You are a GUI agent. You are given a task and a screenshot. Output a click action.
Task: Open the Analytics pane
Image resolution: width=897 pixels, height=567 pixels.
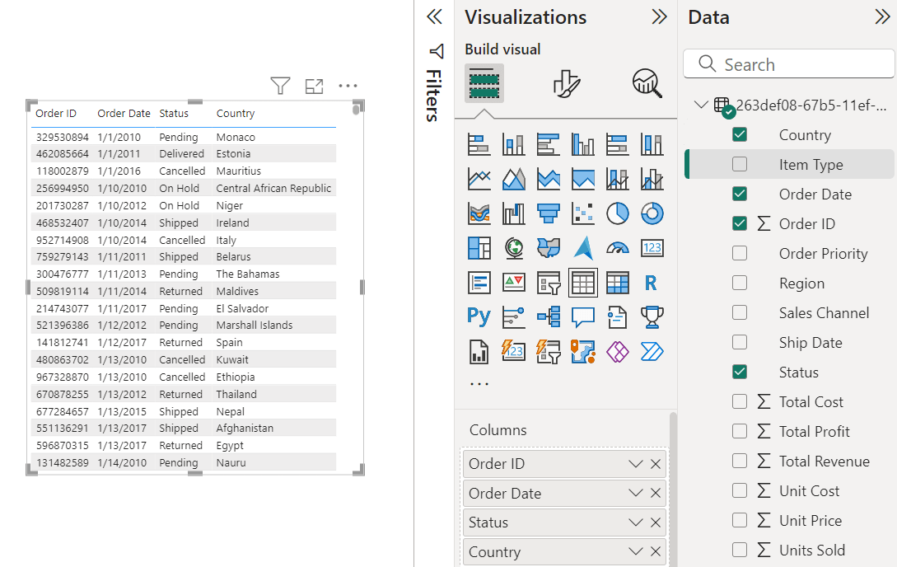(x=647, y=83)
